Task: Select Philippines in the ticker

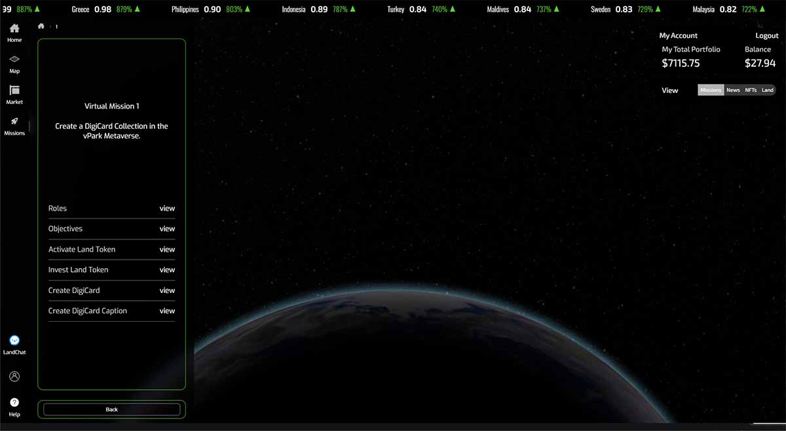Action: tap(185, 10)
